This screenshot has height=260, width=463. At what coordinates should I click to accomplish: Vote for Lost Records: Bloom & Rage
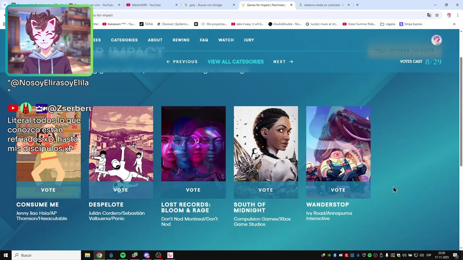[193, 190]
